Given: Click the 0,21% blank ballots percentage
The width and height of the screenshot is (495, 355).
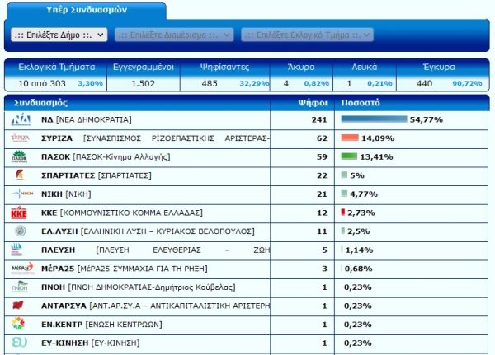Looking at the screenshot, I should click(379, 83).
